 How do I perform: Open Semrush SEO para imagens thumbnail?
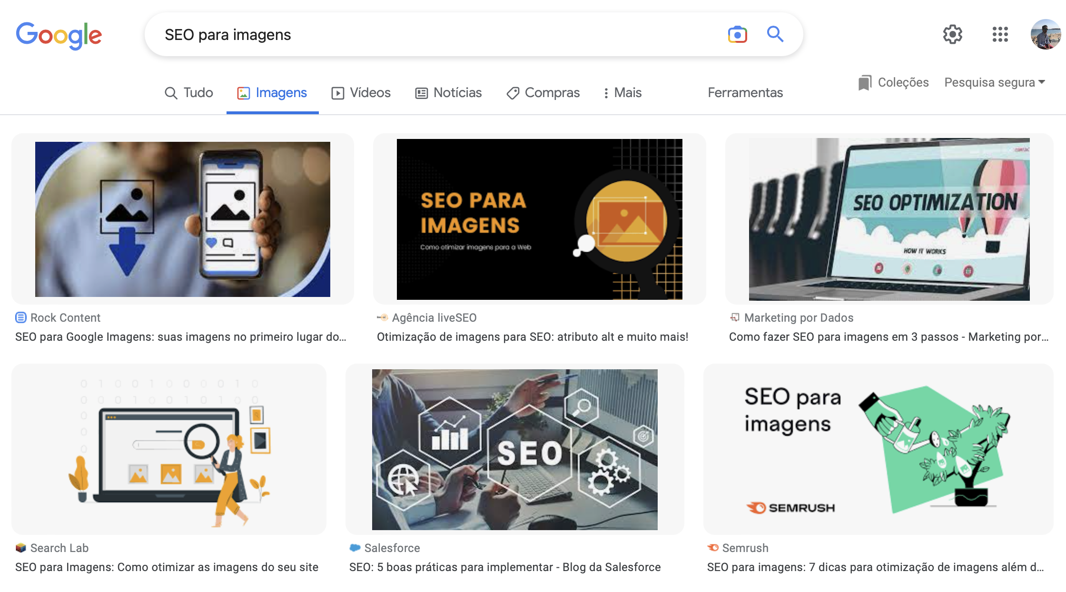click(x=878, y=449)
